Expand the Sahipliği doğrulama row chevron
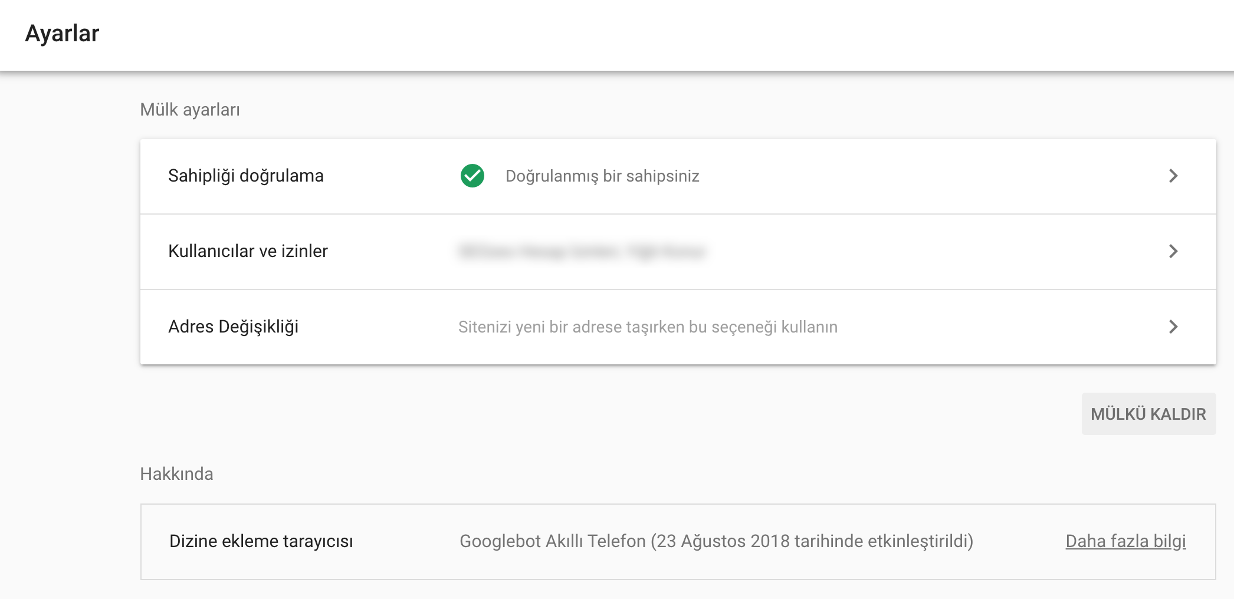Viewport: 1234px width, 599px height. pyautogui.click(x=1173, y=176)
